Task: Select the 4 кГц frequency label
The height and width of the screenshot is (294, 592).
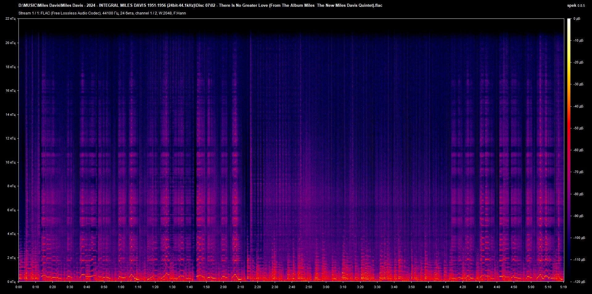Action: click(11, 234)
